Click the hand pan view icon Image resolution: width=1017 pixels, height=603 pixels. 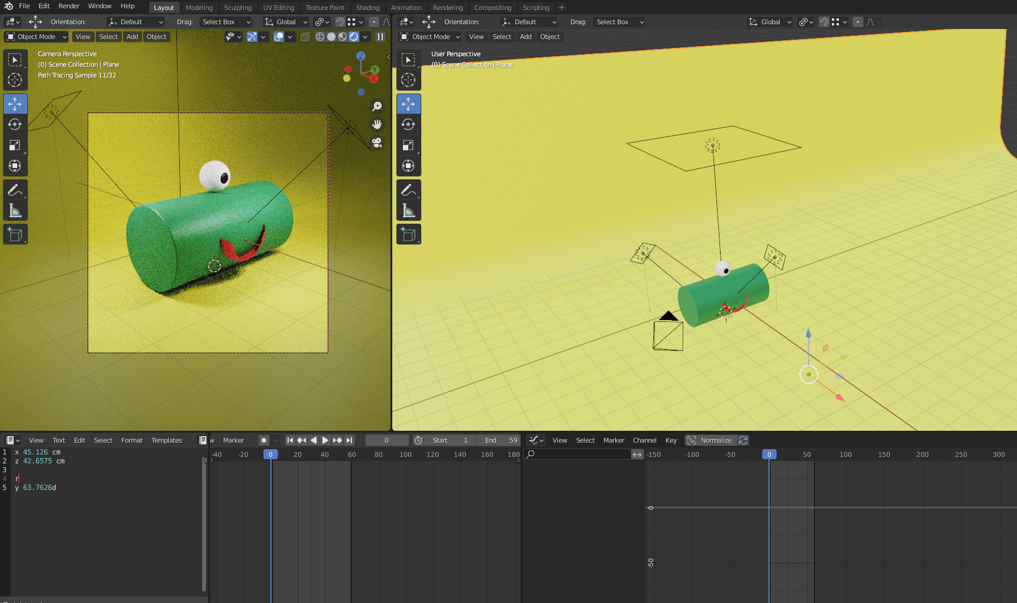pos(377,124)
